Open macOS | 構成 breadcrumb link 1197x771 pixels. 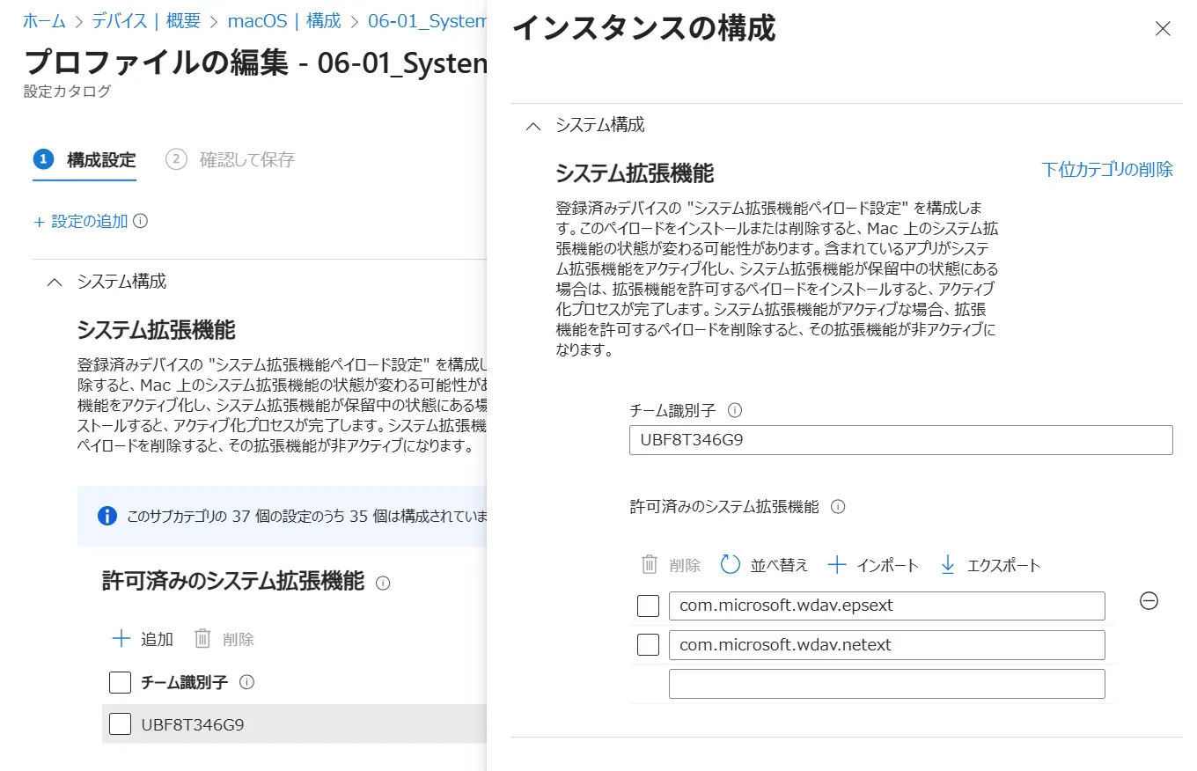click(x=284, y=21)
